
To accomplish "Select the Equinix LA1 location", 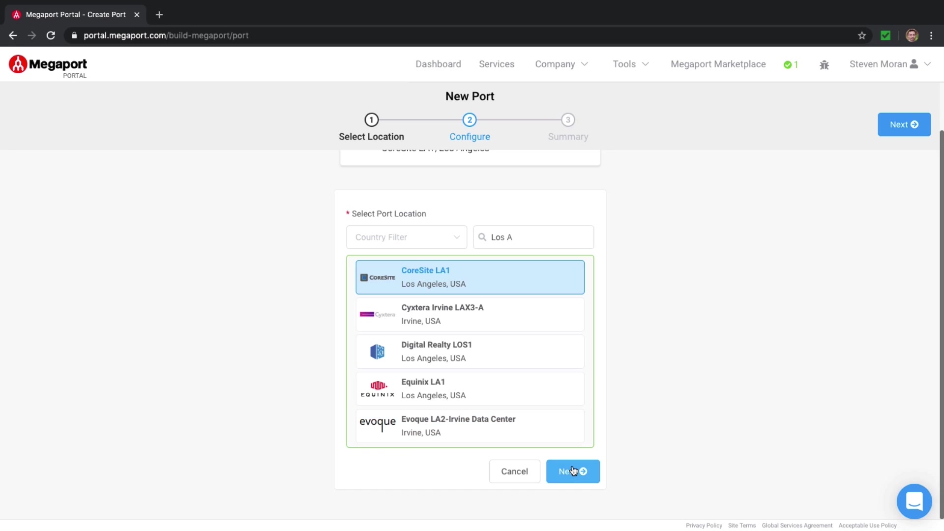I will pos(470,388).
